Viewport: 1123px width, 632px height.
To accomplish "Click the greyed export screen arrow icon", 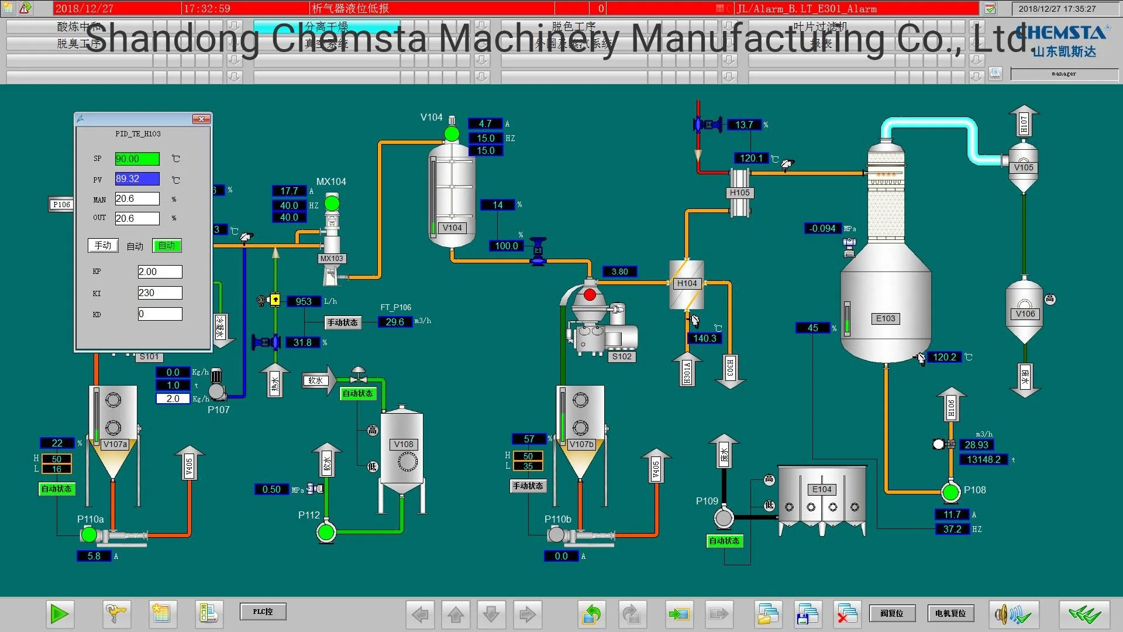I will coord(718,614).
